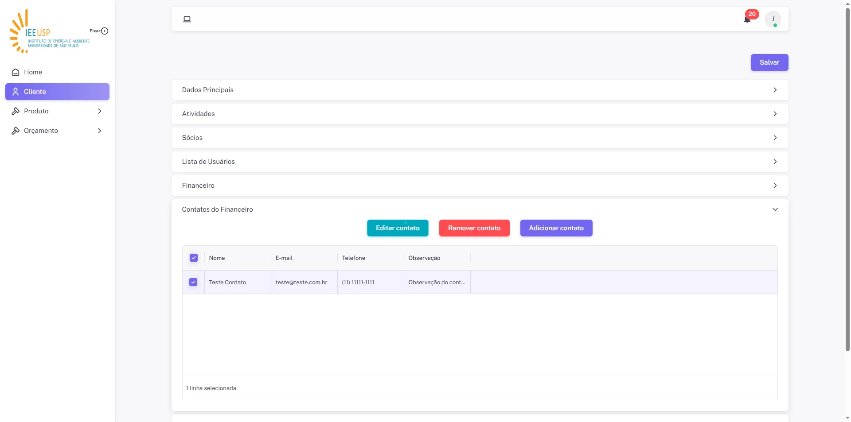Expand the Sócios section
This screenshot has width=851, height=422.
point(480,138)
